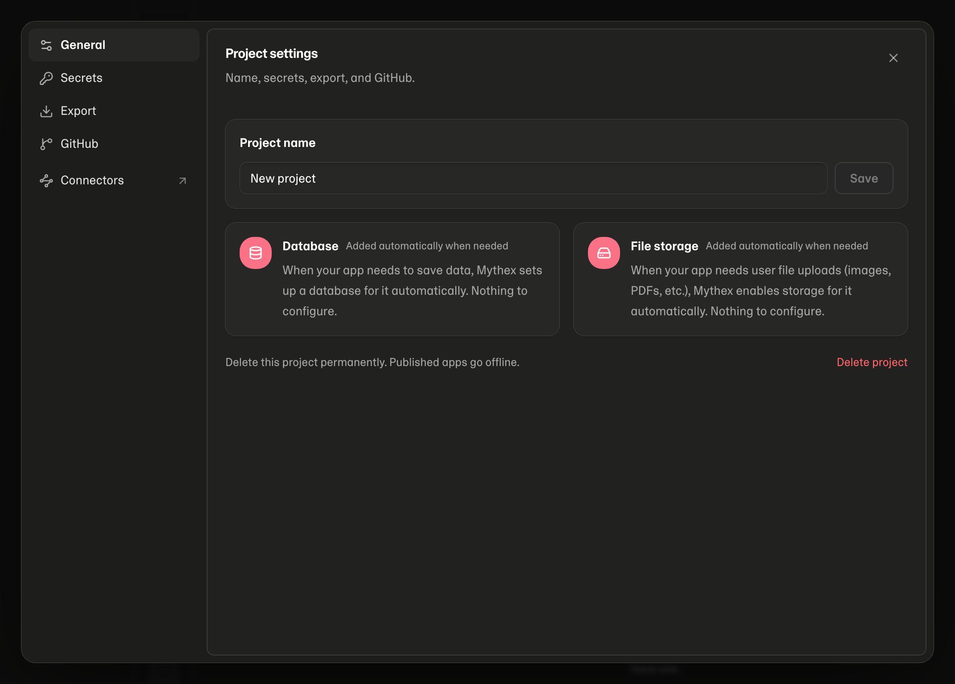
Task: Click 'Delete this project permanently' warning text
Action: pyautogui.click(x=372, y=362)
